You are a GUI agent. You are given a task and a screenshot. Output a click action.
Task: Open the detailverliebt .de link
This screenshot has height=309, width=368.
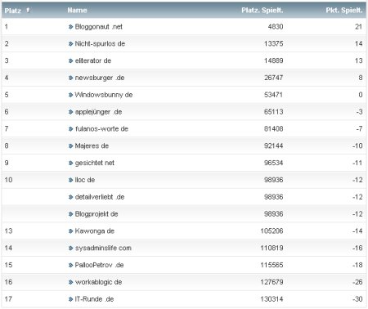point(100,197)
